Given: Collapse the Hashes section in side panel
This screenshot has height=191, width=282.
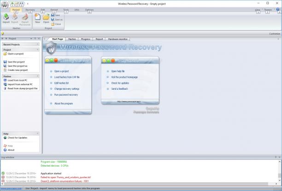Looking at the screenshot, I should (38, 76).
